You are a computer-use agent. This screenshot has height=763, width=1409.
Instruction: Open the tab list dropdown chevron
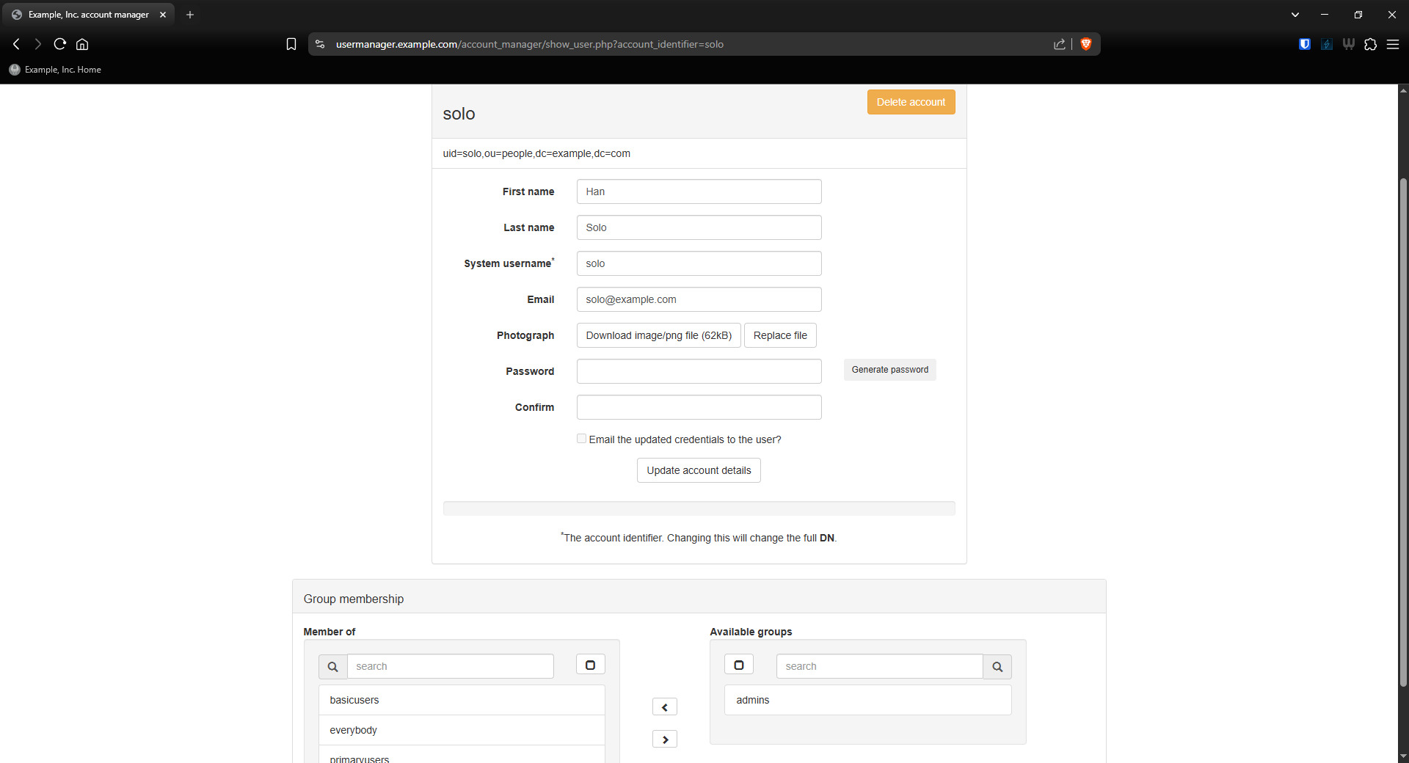coord(1295,15)
